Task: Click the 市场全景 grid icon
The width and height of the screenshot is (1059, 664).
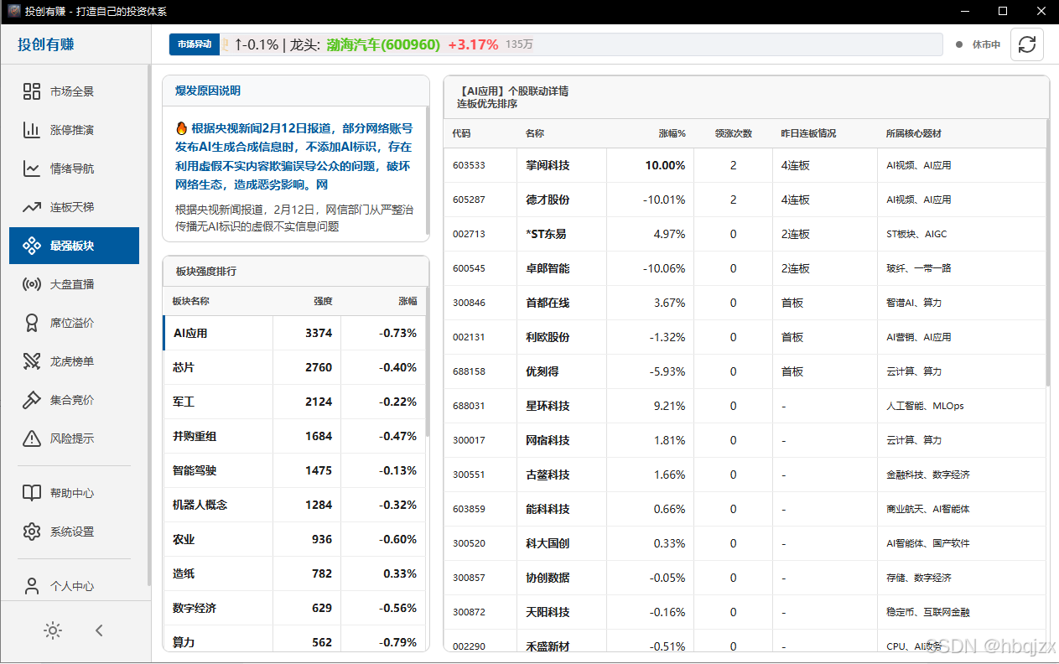Action: [x=32, y=91]
